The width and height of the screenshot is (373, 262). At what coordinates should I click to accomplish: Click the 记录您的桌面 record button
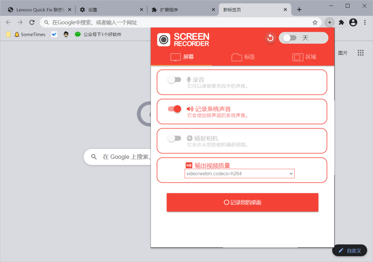(x=242, y=202)
